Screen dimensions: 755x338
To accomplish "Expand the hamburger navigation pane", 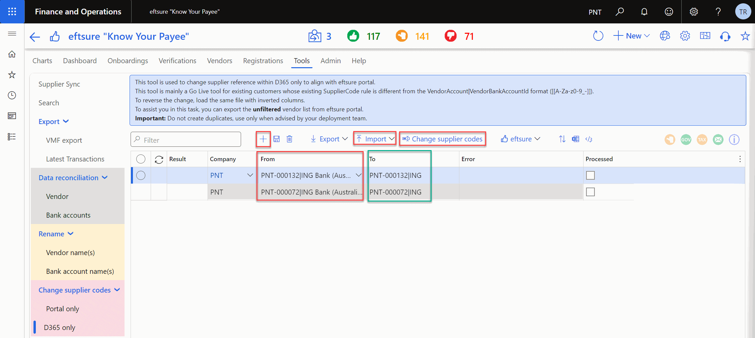I will pyautogui.click(x=12, y=33).
